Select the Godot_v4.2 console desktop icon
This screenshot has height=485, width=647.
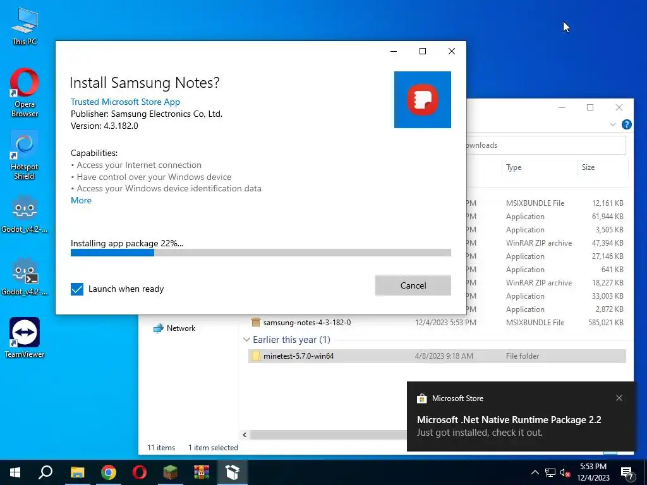pos(25,277)
